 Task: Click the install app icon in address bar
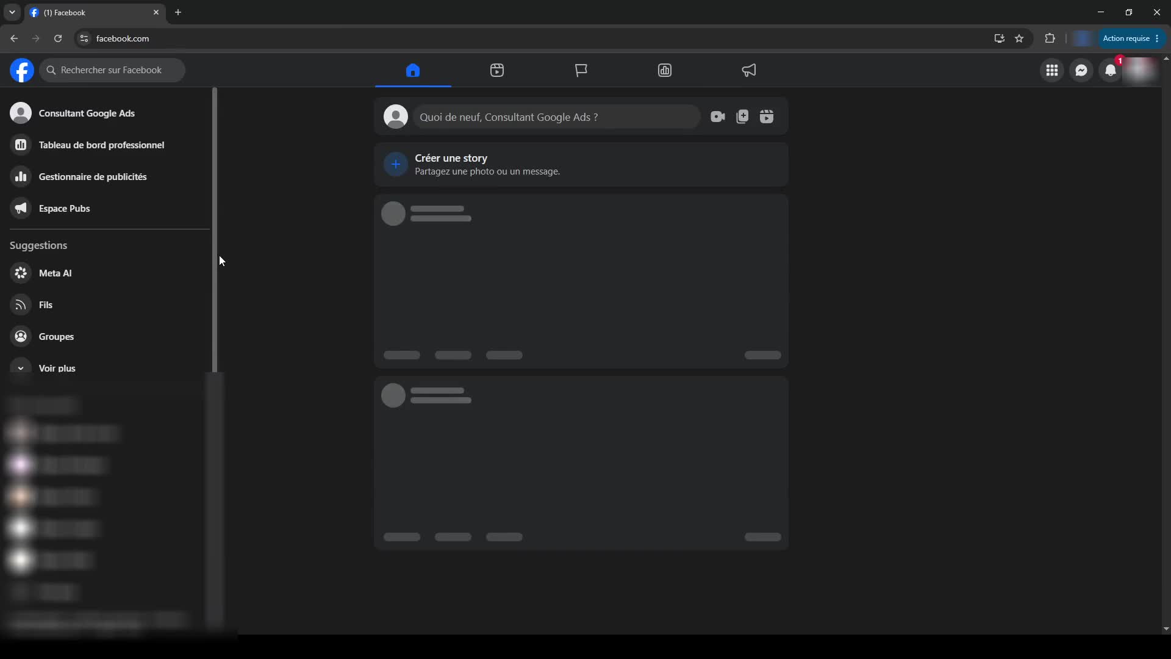click(999, 38)
